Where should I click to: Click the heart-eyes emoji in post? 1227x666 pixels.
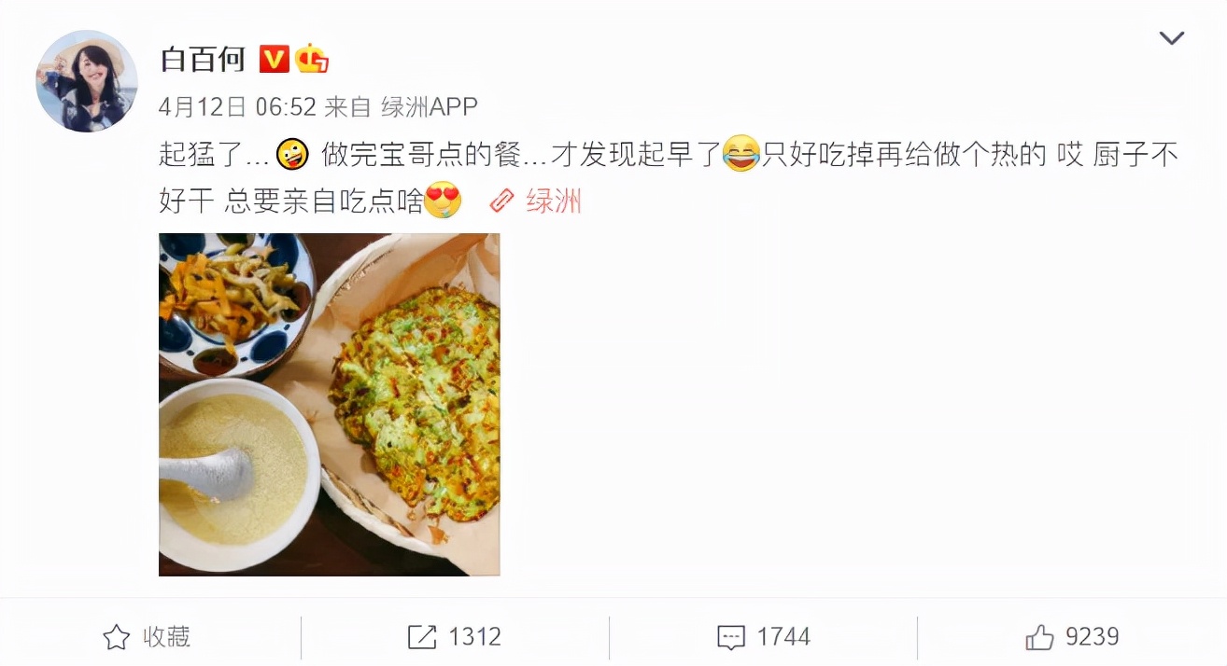pyautogui.click(x=443, y=200)
